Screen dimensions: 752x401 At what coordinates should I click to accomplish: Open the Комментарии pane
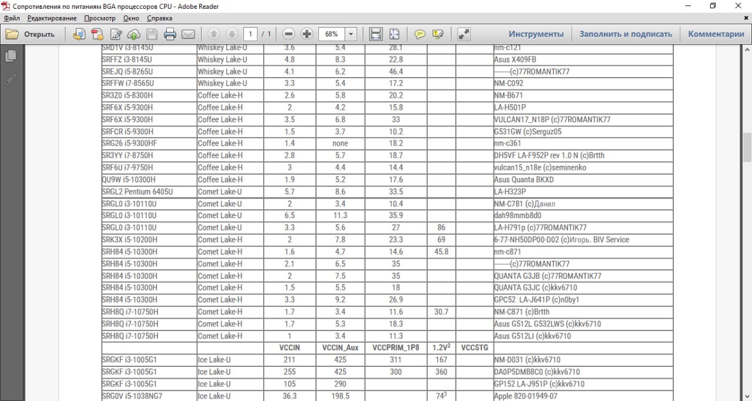716,34
